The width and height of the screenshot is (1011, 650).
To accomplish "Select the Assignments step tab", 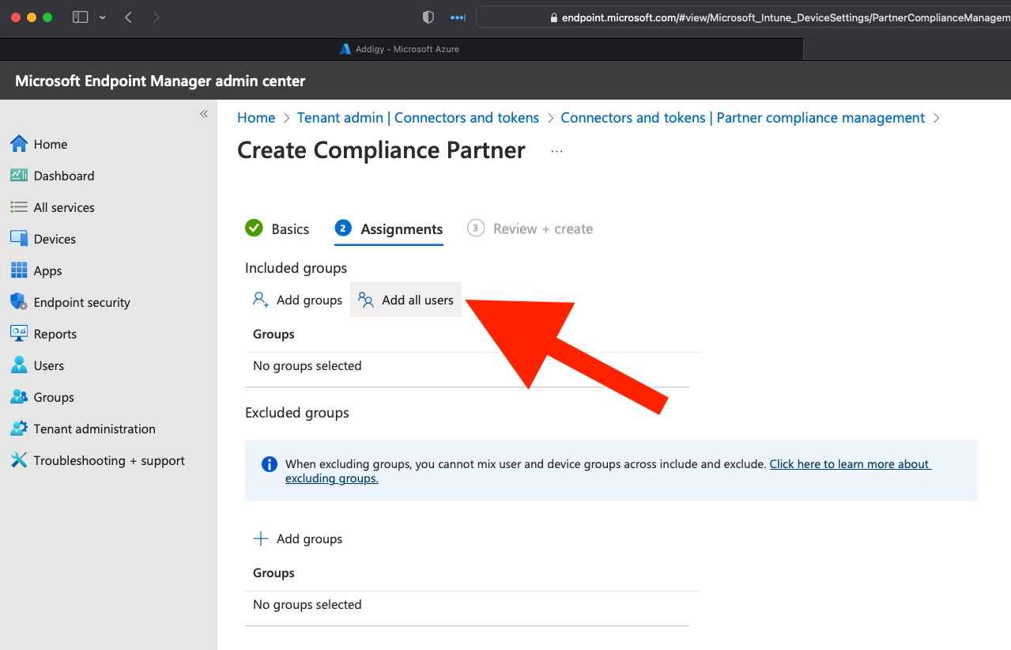I will click(x=389, y=229).
